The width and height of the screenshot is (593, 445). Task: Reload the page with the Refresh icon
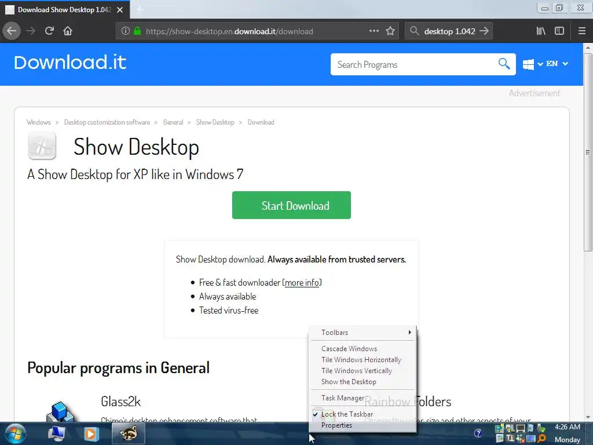(49, 31)
